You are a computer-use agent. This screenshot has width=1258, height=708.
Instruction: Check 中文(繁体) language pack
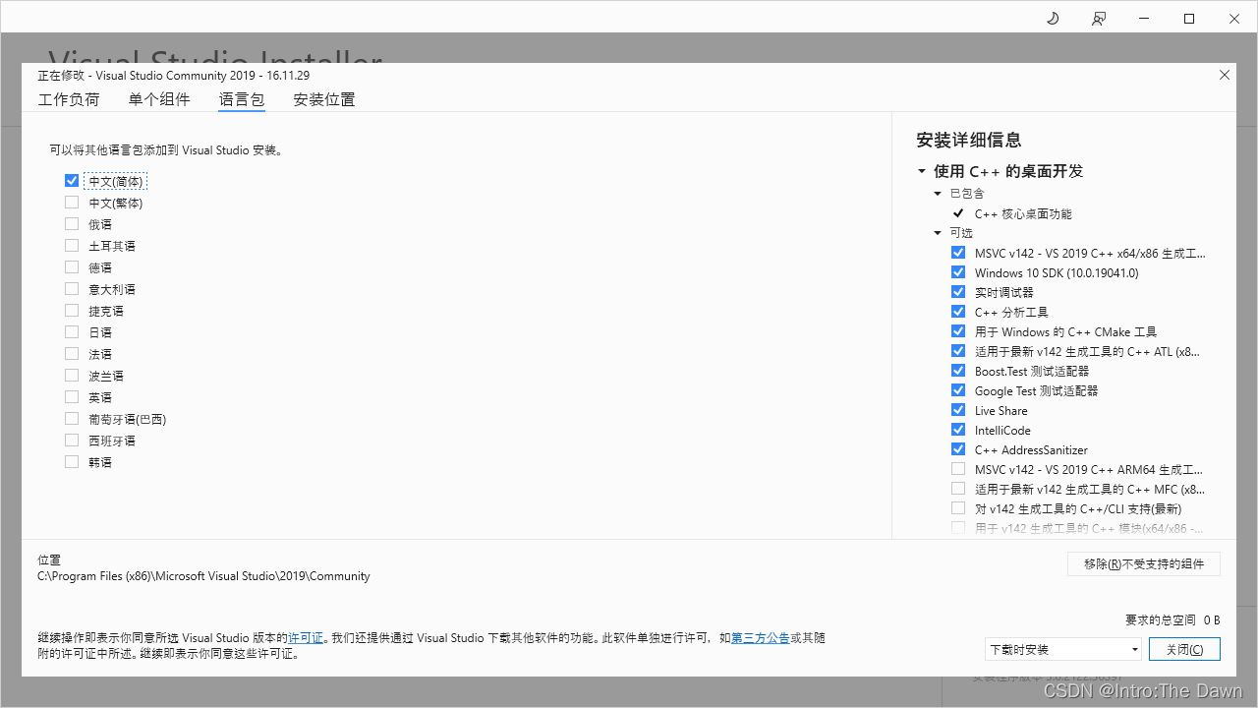pyautogui.click(x=72, y=203)
